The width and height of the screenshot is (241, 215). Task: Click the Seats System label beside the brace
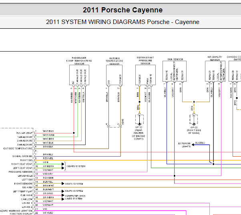pos(76,166)
